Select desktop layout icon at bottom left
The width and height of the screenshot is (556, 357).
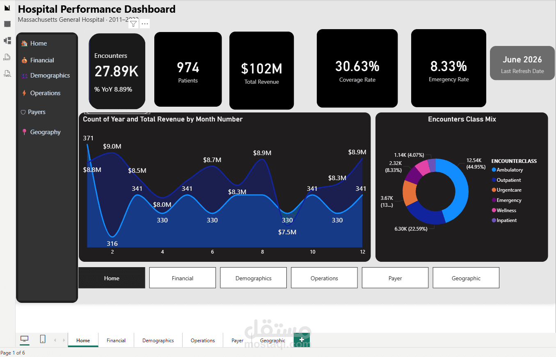25,339
